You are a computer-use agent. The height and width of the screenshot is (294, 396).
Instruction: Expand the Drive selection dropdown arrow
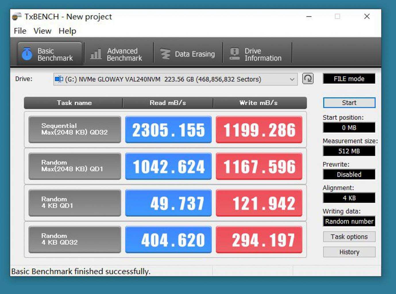coord(292,79)
